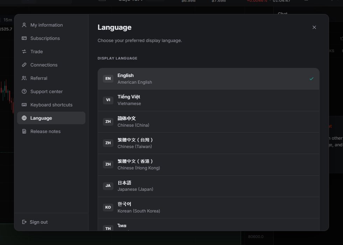Choose Chinese (Hong Kong) language

coord(209,165)
